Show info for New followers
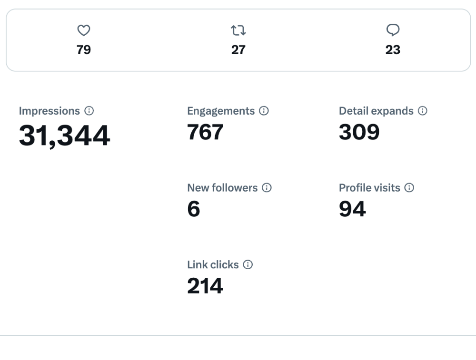Viewport: 476px width, 360px height. [x=267, y=188]
